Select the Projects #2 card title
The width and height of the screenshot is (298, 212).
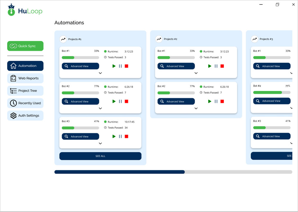tap(171, 39)
